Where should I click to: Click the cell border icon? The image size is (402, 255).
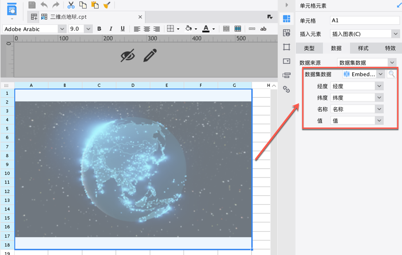170,29
